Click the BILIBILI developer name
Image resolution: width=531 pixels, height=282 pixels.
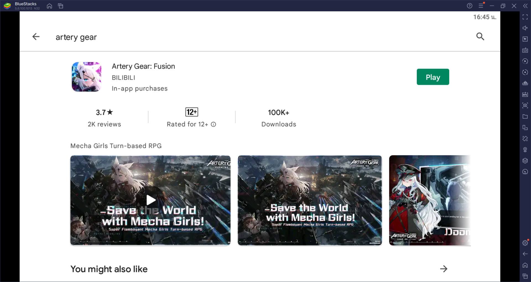[123, 78]
